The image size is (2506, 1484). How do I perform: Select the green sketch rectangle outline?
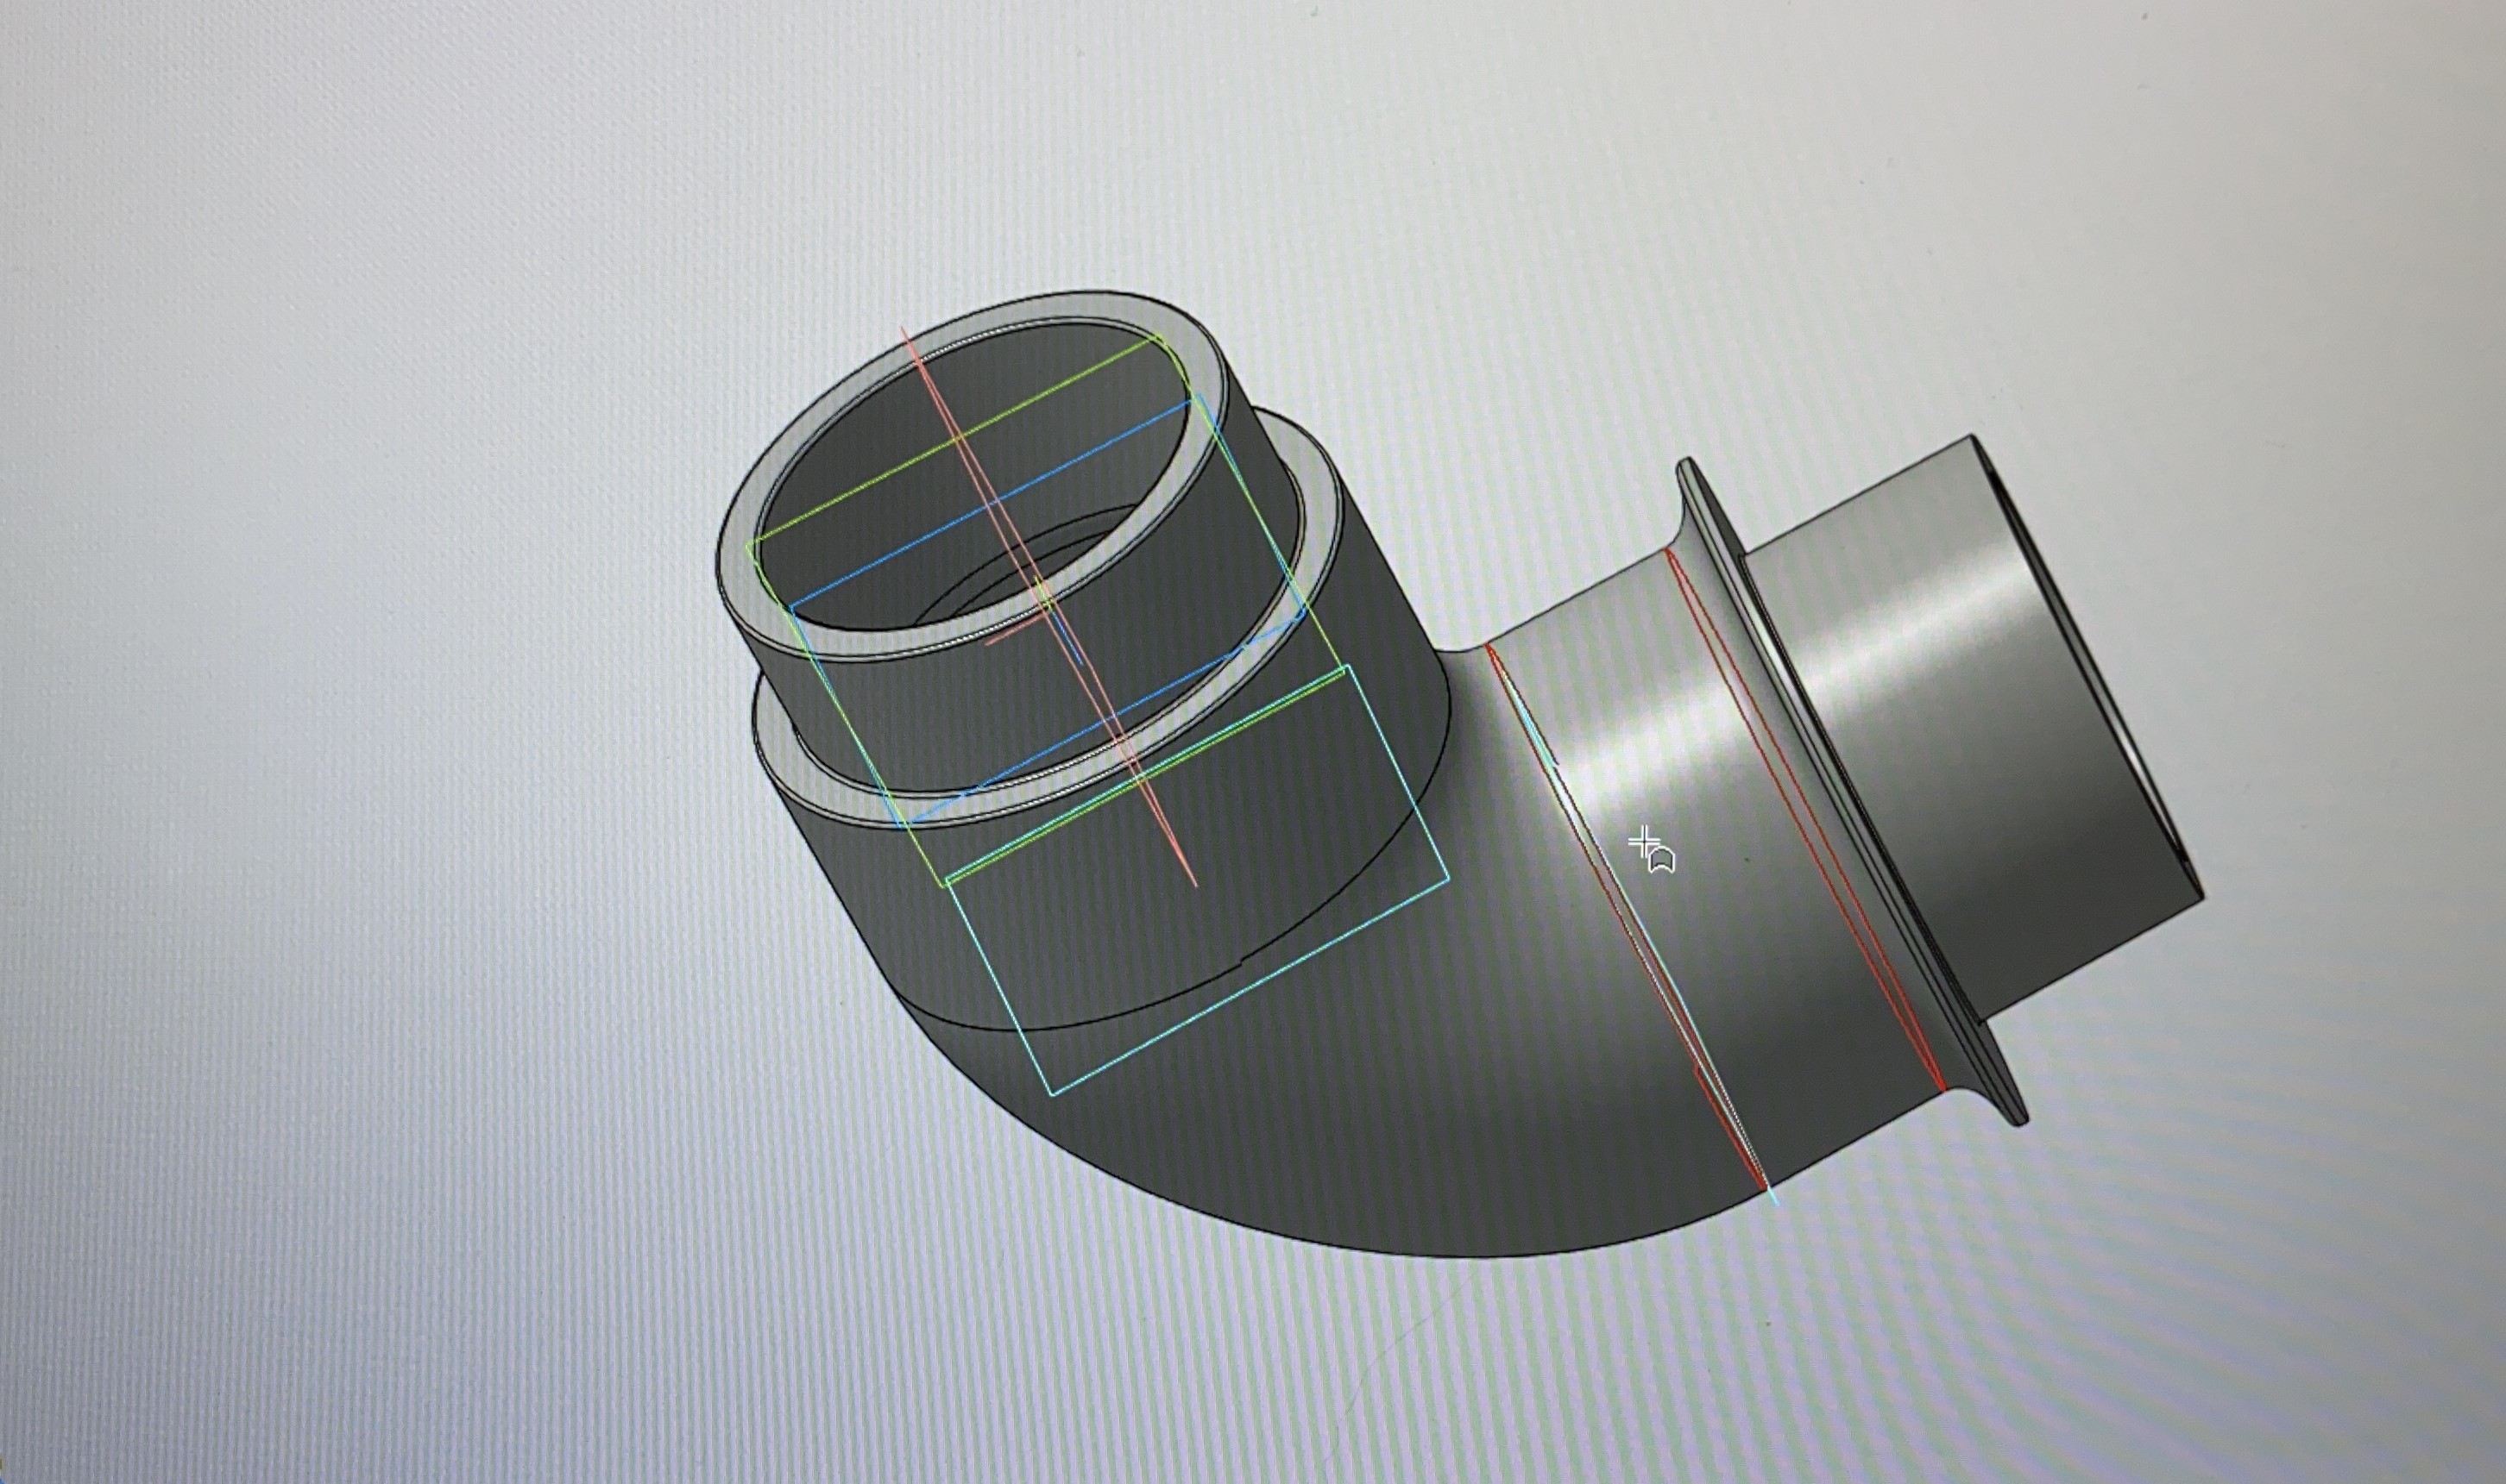click(1046, 610)
